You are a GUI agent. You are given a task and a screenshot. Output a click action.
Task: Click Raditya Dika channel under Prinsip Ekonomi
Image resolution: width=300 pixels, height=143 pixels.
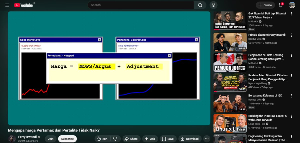click(255, 39)
